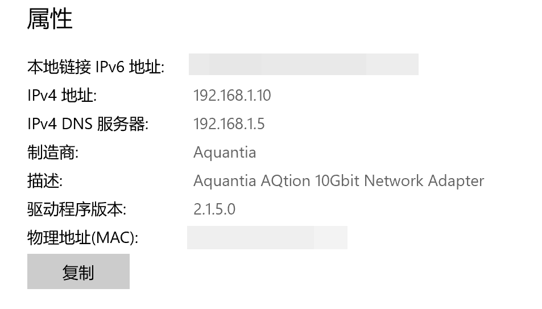
Task: Select the 本地链接 IPv6 地址 label
Action: tap(96, 67)
